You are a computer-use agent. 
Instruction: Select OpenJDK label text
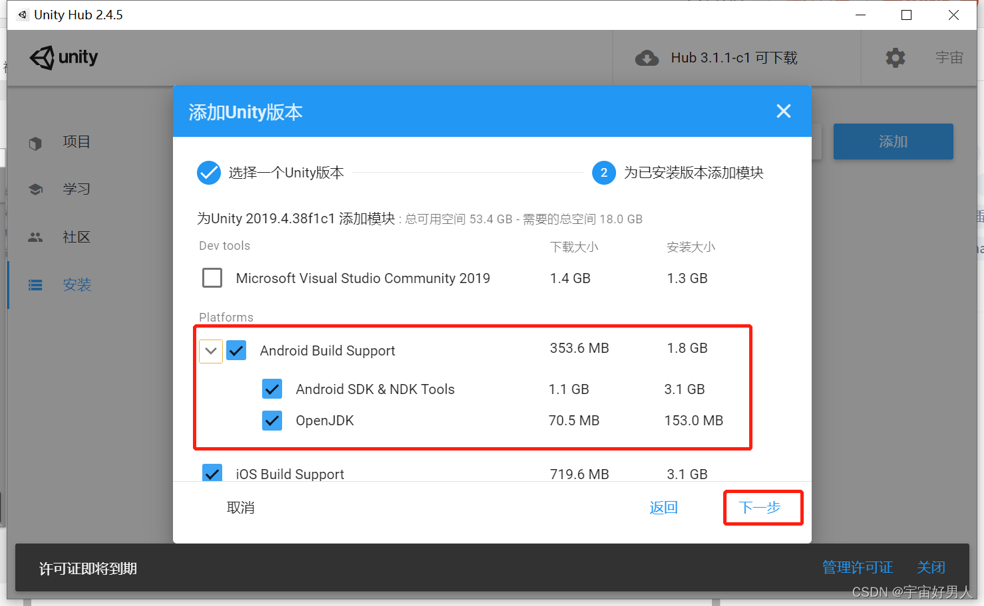click(325, 421)
